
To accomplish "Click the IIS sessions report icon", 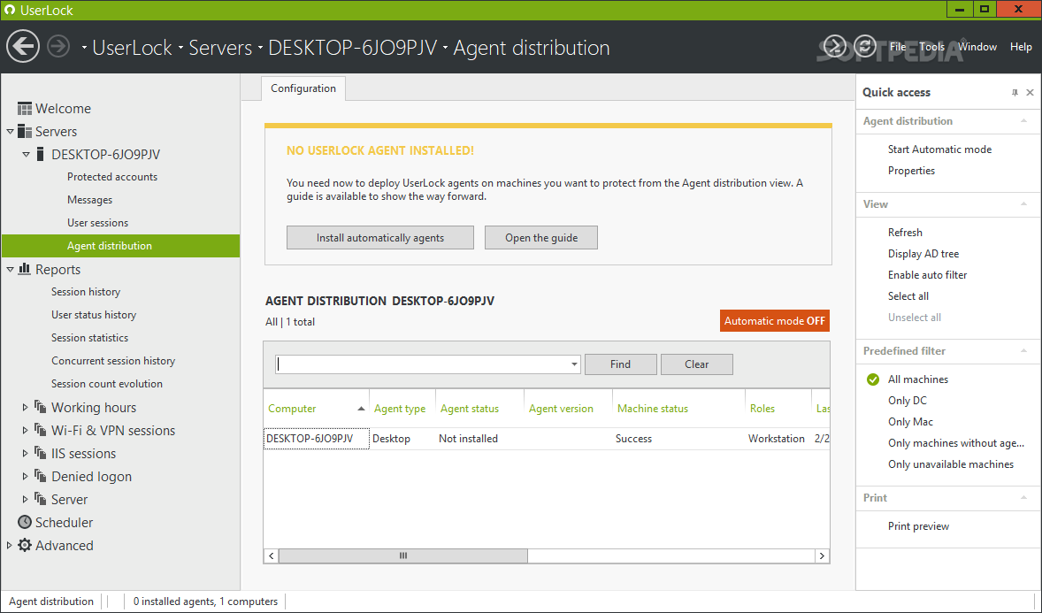I will point(41,453).
